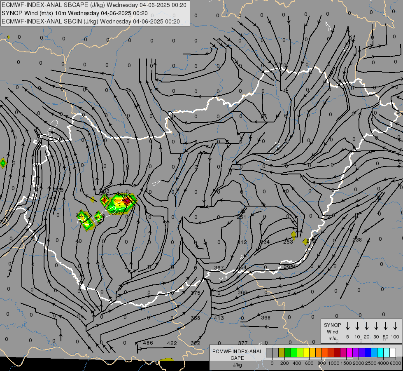
Task: Click the small green diamond at left edge
Action: click(x=3, y=163)
